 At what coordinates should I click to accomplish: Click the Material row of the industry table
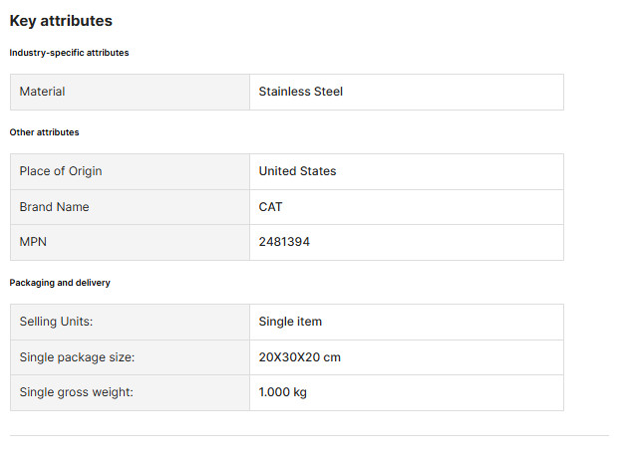[x=287, y=92]
